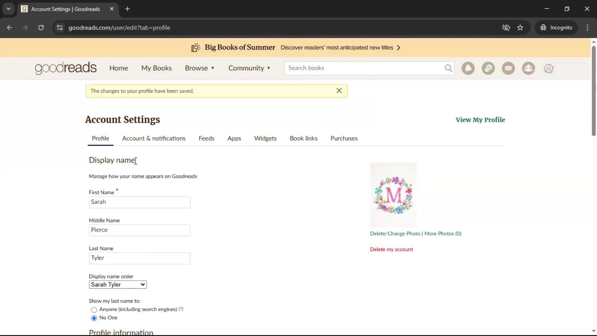
Task: Open My Books in the navigation bar
Action: 156,68
